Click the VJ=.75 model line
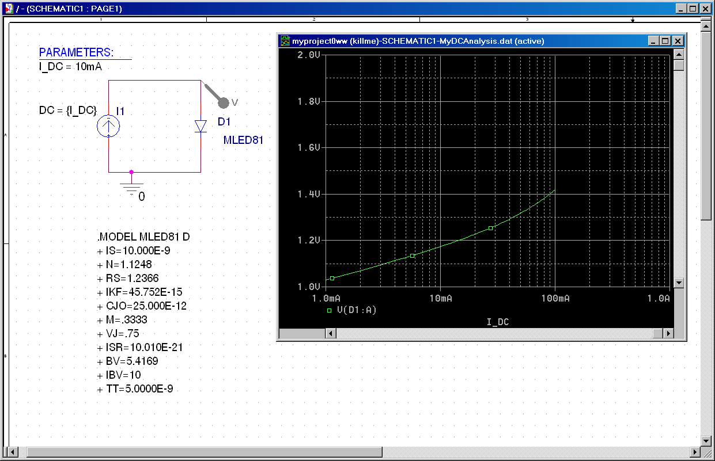715x461 pixels. coord(118,334)
